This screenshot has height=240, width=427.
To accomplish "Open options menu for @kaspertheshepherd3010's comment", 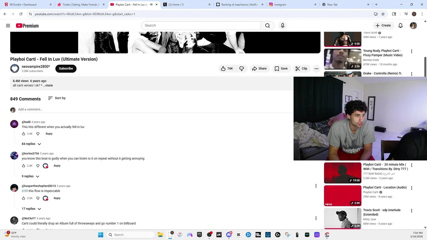I will point(316,186).
